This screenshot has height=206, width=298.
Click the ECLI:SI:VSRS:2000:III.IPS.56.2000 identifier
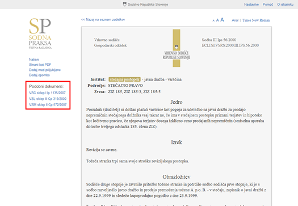[230, 45]
